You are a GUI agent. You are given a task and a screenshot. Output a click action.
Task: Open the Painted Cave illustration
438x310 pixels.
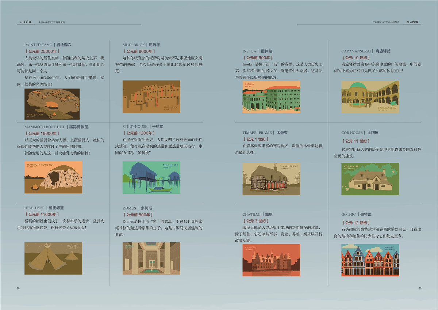coord(52,104)
